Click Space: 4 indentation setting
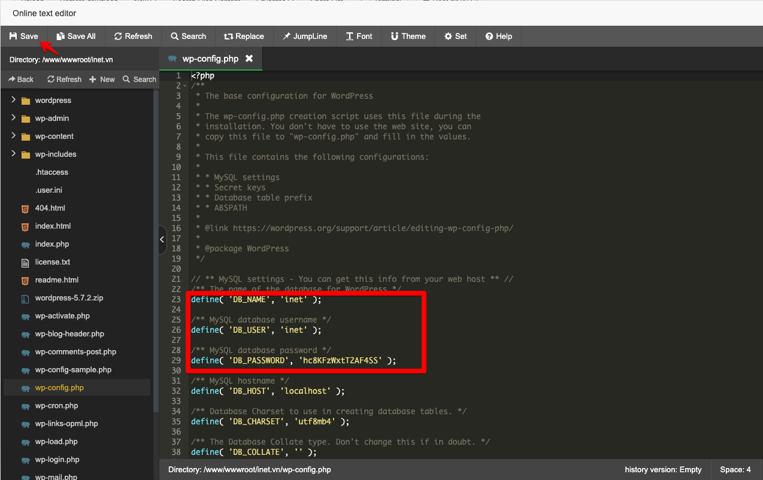This screenshot has height=480, width=763. click(x=735, y=470)
